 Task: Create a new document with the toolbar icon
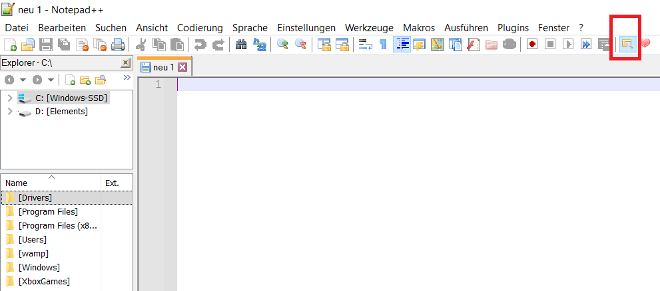point(10,44)
